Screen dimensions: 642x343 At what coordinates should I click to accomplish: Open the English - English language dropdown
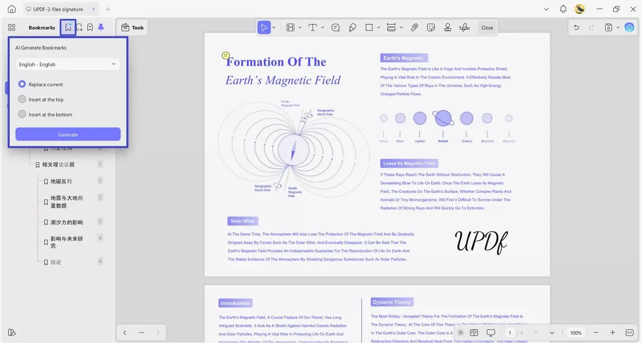click(68, 64)
